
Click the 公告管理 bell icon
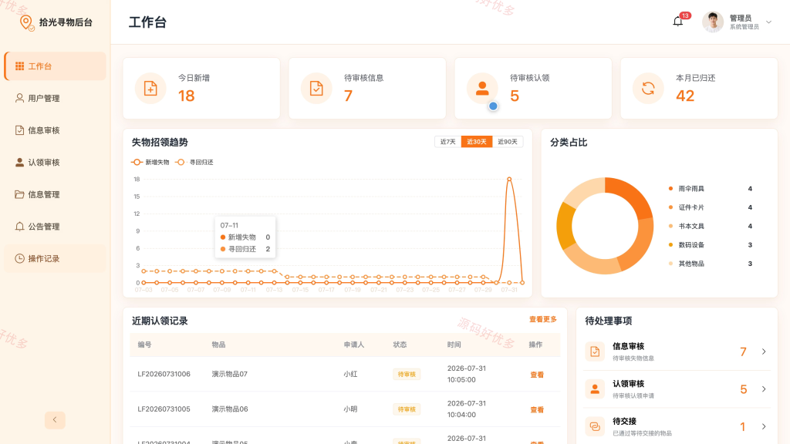click(19, 227)
